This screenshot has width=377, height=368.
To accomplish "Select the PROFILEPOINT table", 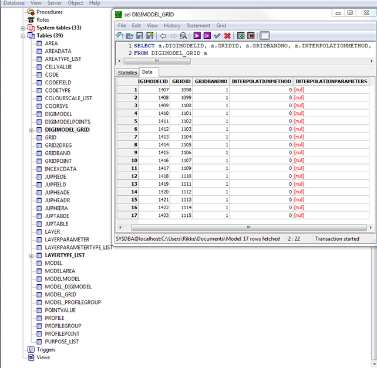I will 62,333.
